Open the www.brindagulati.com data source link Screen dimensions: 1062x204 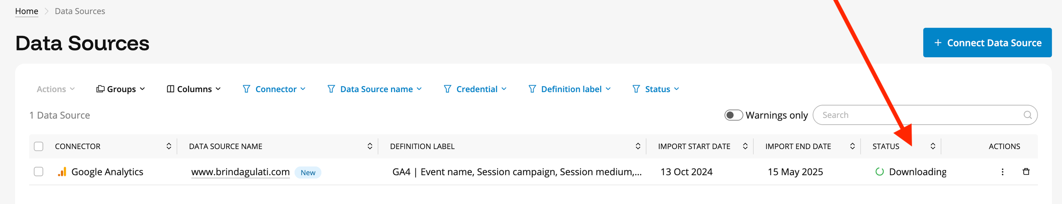pyautogui.click(x=240, y=172)
